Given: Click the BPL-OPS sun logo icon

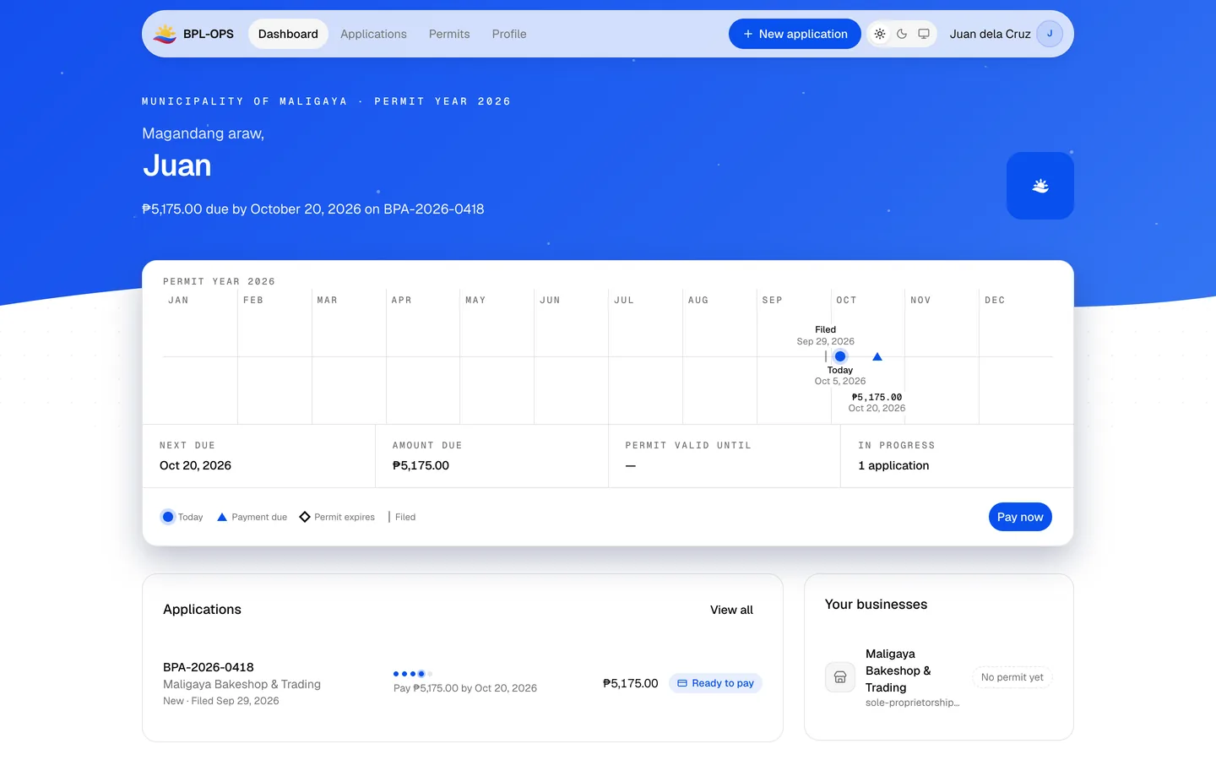Looking at the screenshot, I should click(165, 34).
